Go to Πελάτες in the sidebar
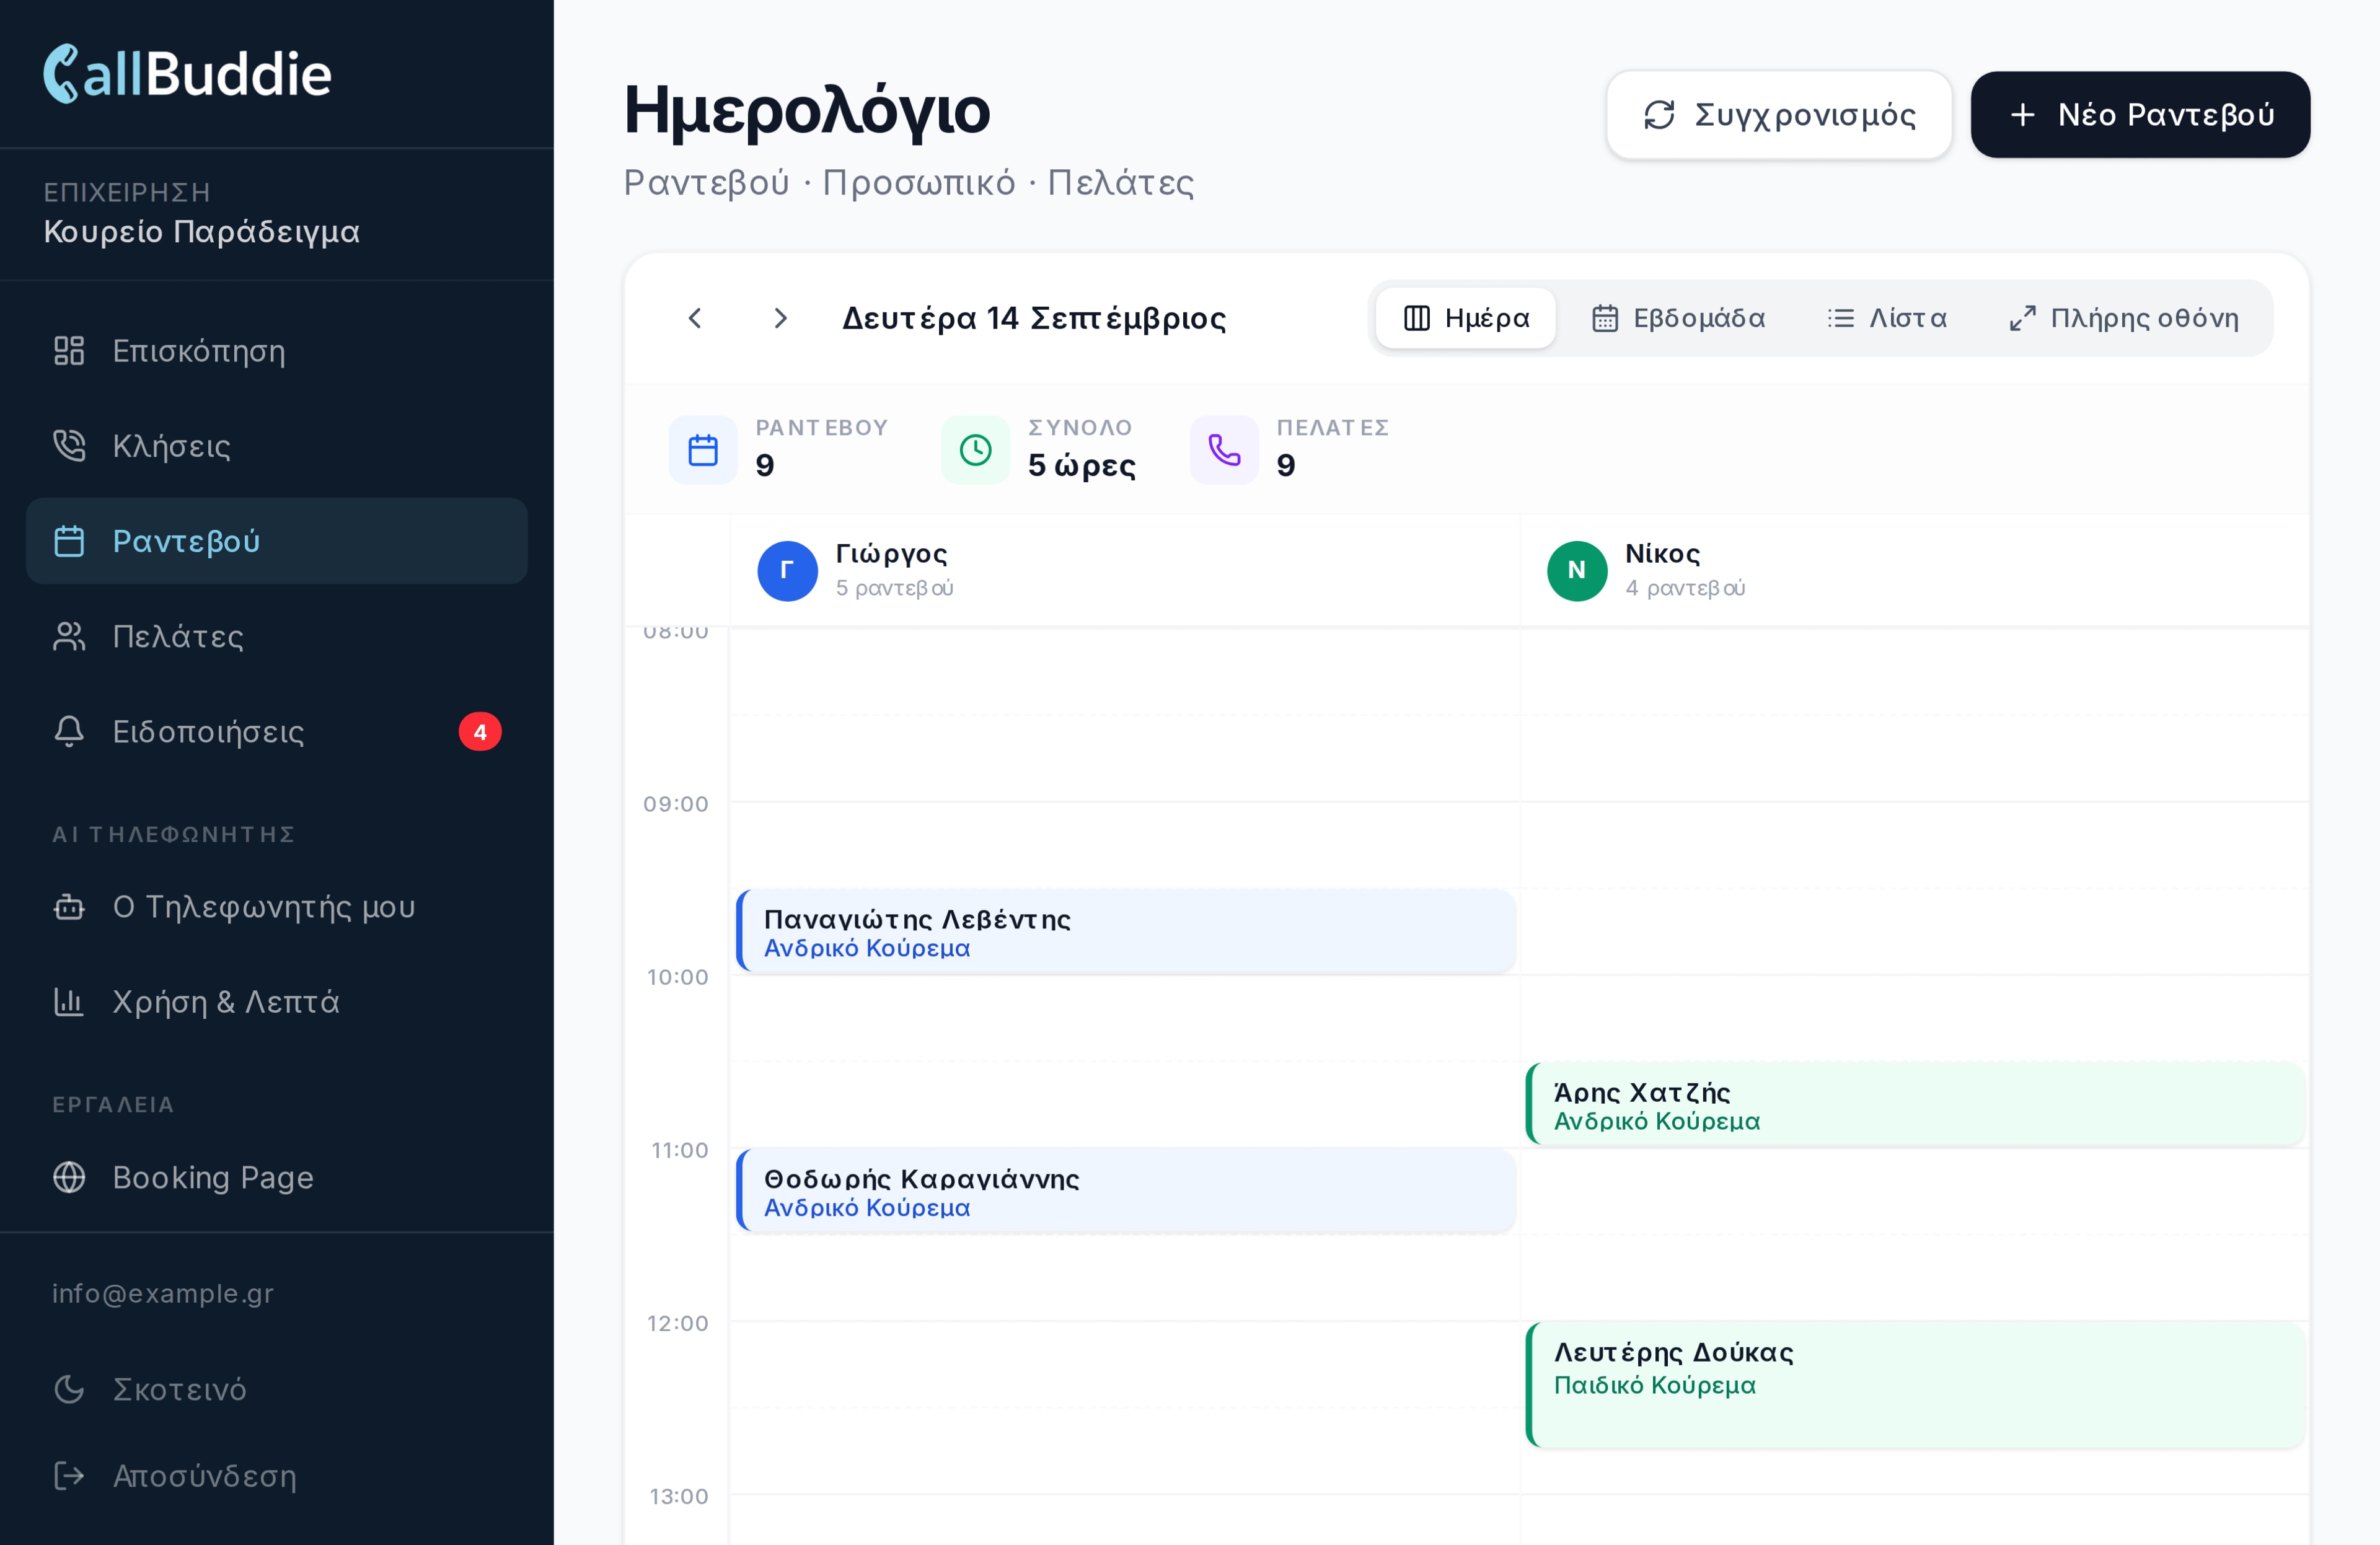2380x1545 pixels. [x=276, y=637]
